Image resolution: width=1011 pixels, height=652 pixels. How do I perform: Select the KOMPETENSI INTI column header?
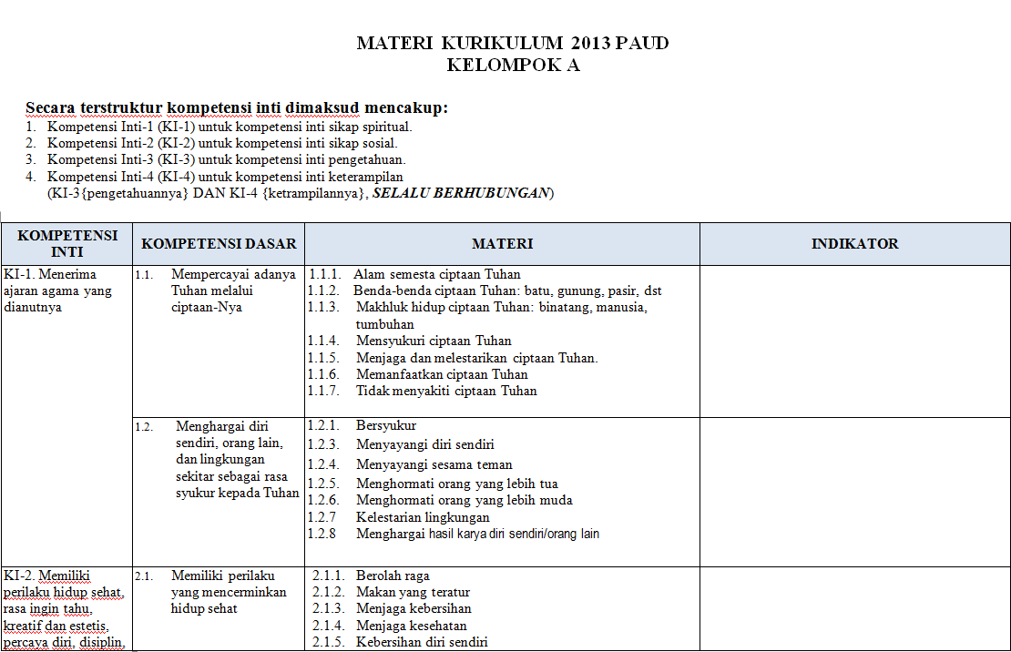(64, 244)
